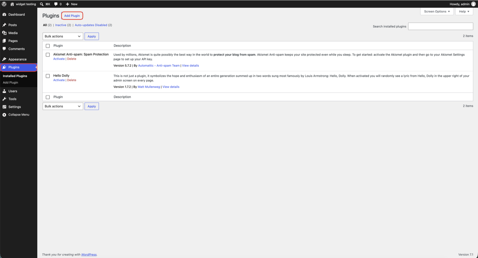Click the Comments icon in sidebar
The width and height of the screenshot is (478, 258).
click(4, 49)
